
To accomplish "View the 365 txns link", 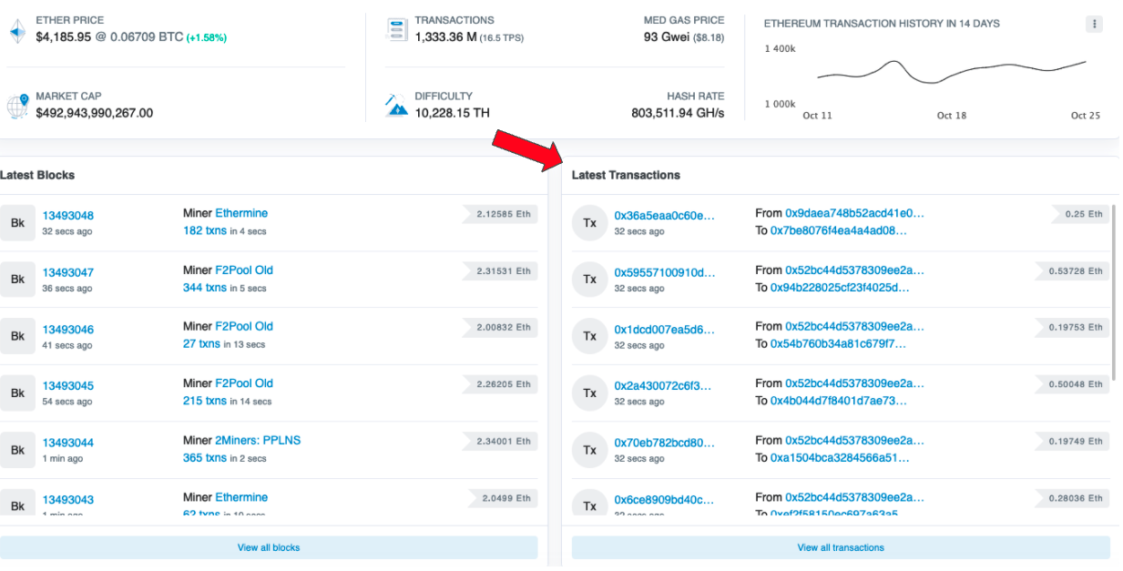I will 205,458.
